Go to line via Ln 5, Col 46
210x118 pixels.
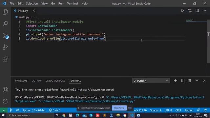pyautogui.click(x=140, y=110)
